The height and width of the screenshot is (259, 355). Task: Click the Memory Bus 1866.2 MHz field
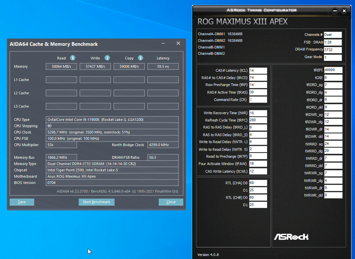[x=61, y=157]
